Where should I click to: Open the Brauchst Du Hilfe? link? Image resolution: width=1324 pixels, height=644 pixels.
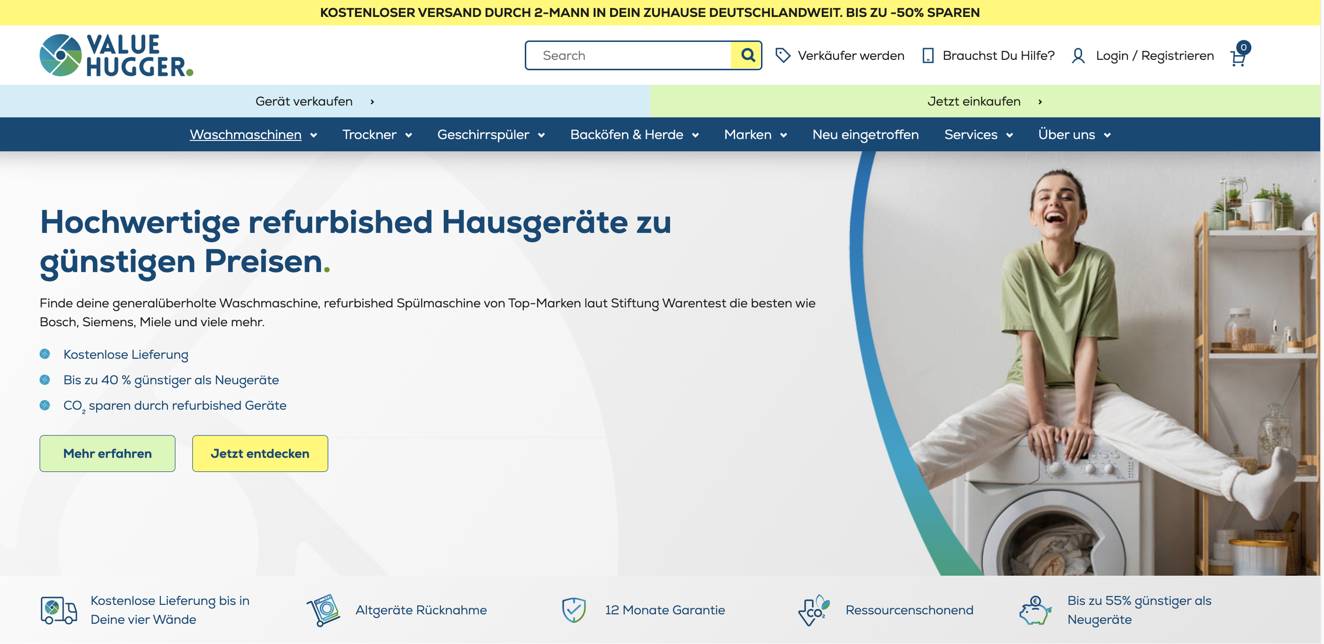(998, 56)
